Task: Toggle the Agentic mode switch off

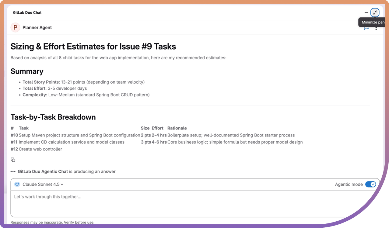Action: coord(371,184)
